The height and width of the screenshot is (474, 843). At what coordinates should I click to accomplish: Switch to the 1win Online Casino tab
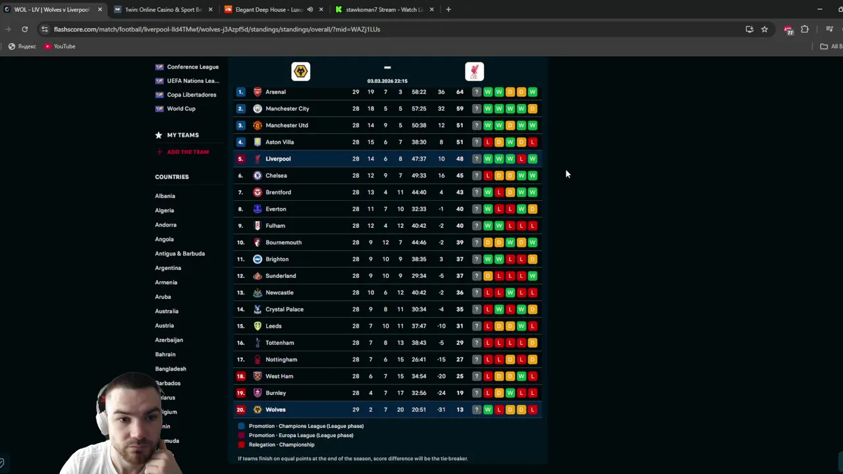point(163,10)
